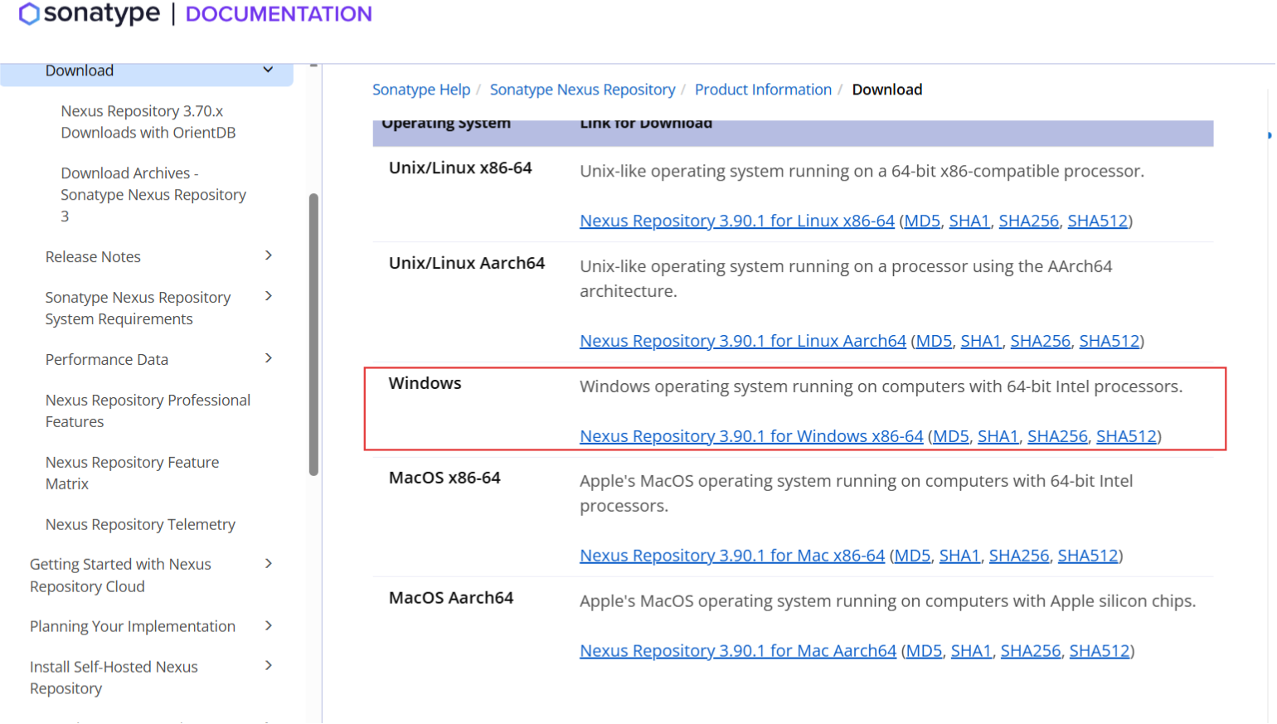Open Nexus Repository 3.70.x Downloads with OrientDB

[148, 122]
